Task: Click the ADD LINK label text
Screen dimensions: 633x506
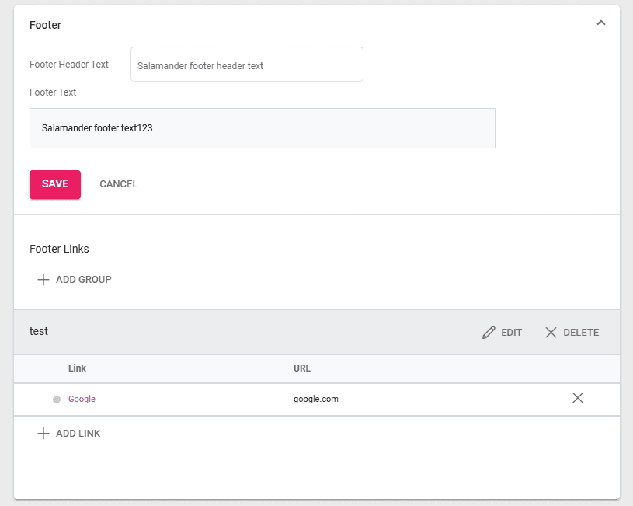Action: click(x=78, y=434)
